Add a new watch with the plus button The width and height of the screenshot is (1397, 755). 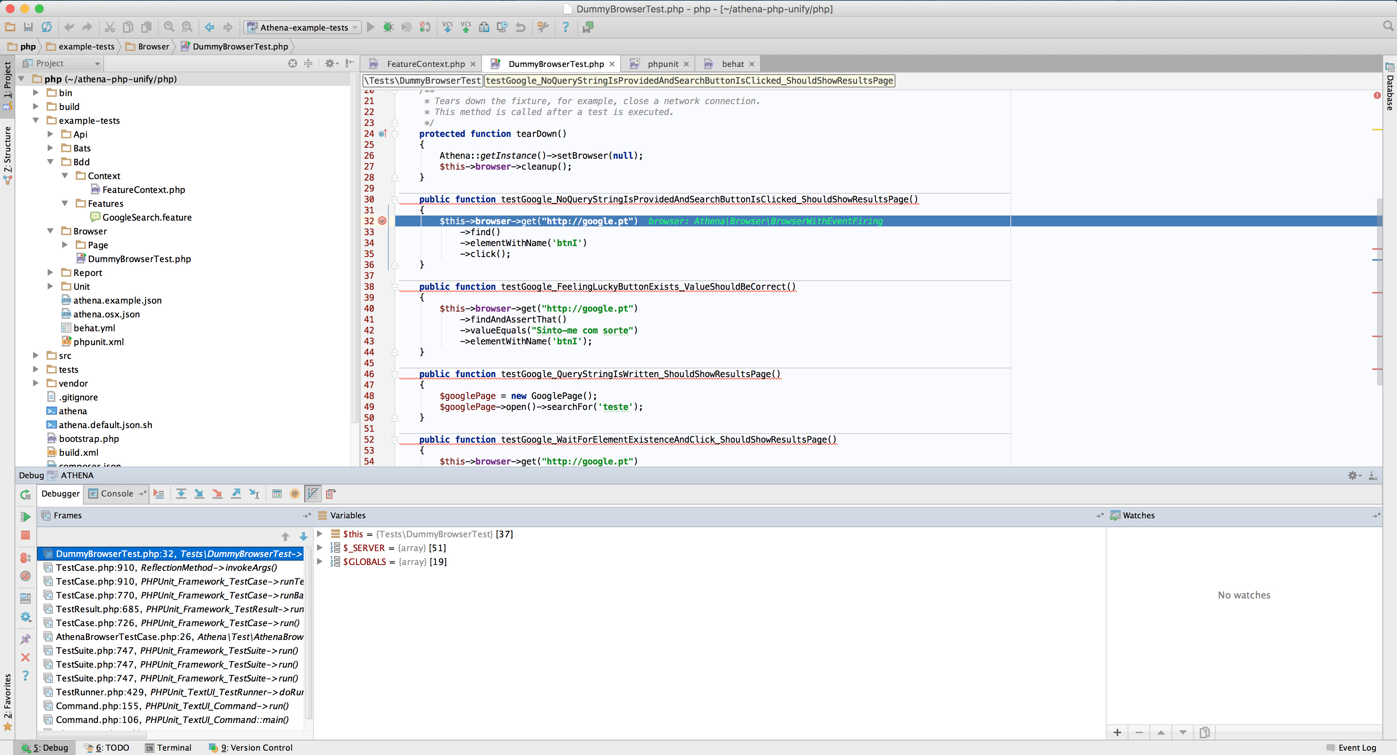click(1117, 732)
